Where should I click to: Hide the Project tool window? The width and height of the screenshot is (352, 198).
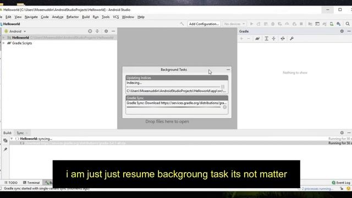[x=113, y=31]
